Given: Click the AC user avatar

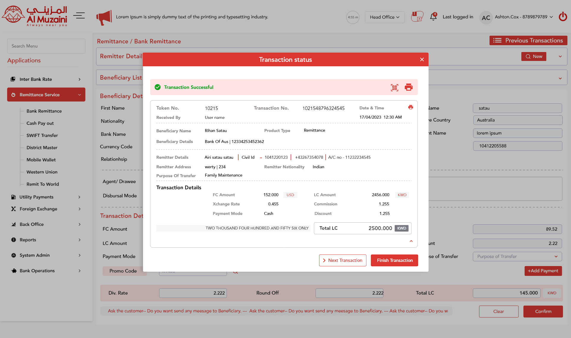Looking at the screenshot, I should [x=486, y=18].
